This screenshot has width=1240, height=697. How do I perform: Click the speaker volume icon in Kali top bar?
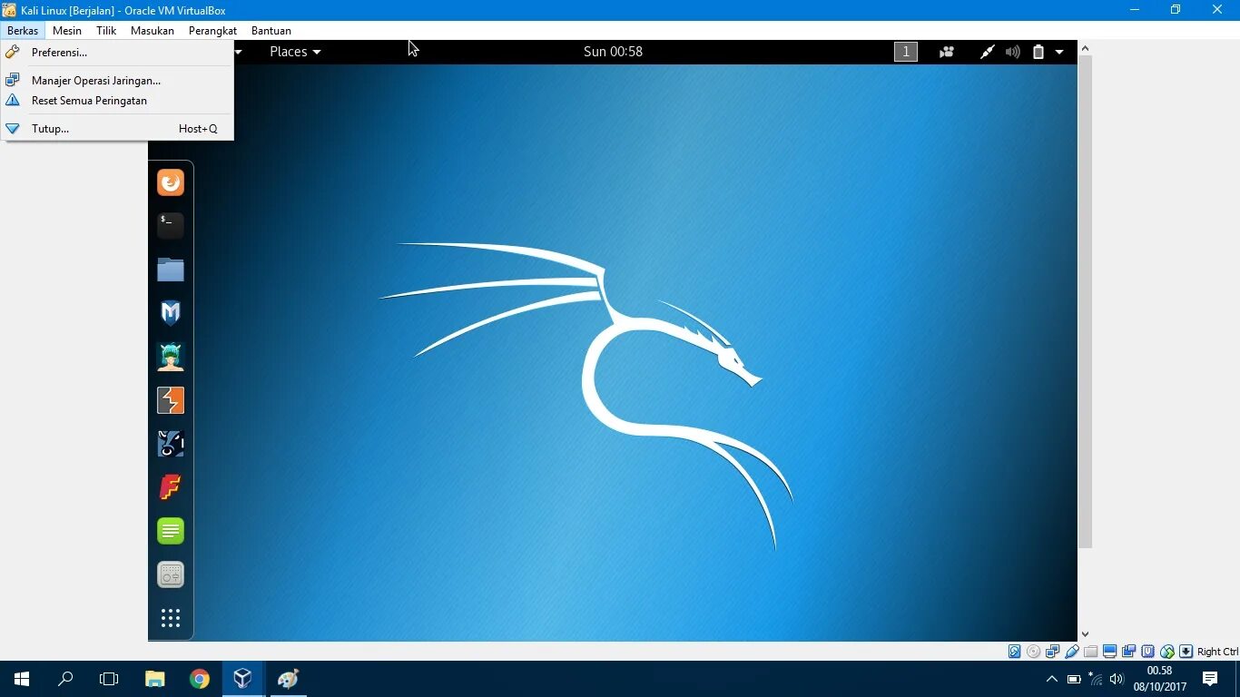click(x=1013, y=52)
